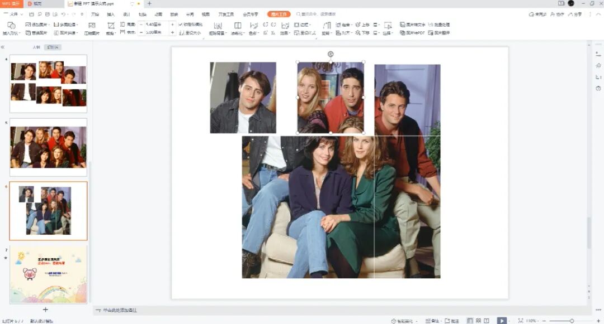Toggle Comments (批注) in status bar

(452, 321)
